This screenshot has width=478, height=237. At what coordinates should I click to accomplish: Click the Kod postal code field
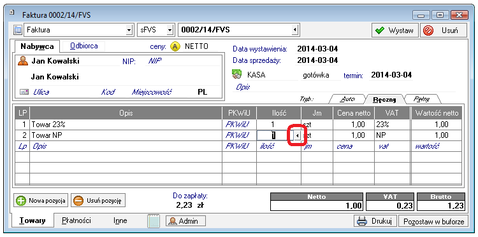108,92
